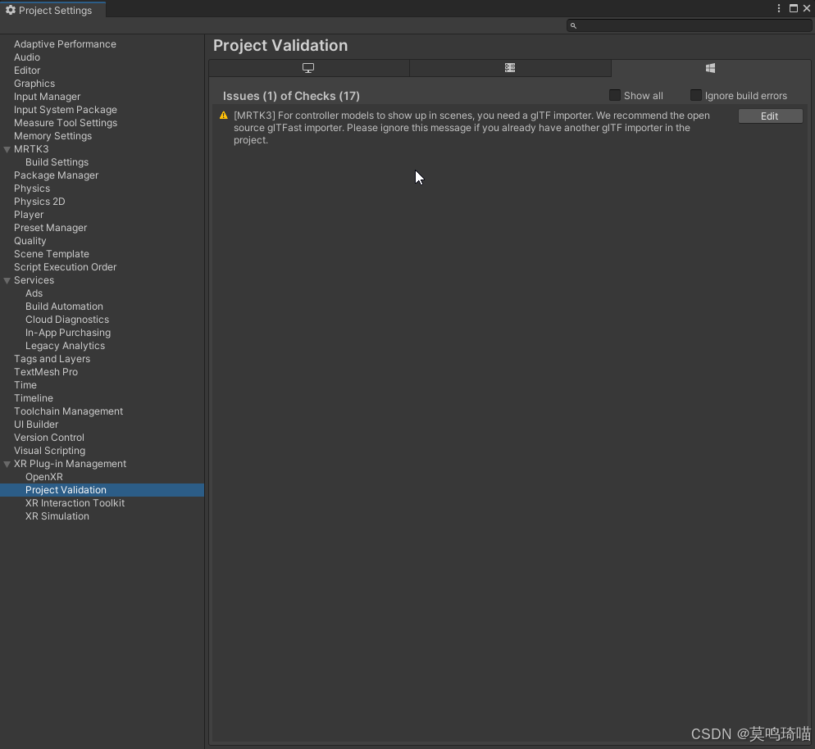Open Editor settings
Viewport: 815px width, 749px height.
click(x=27, y=70)
